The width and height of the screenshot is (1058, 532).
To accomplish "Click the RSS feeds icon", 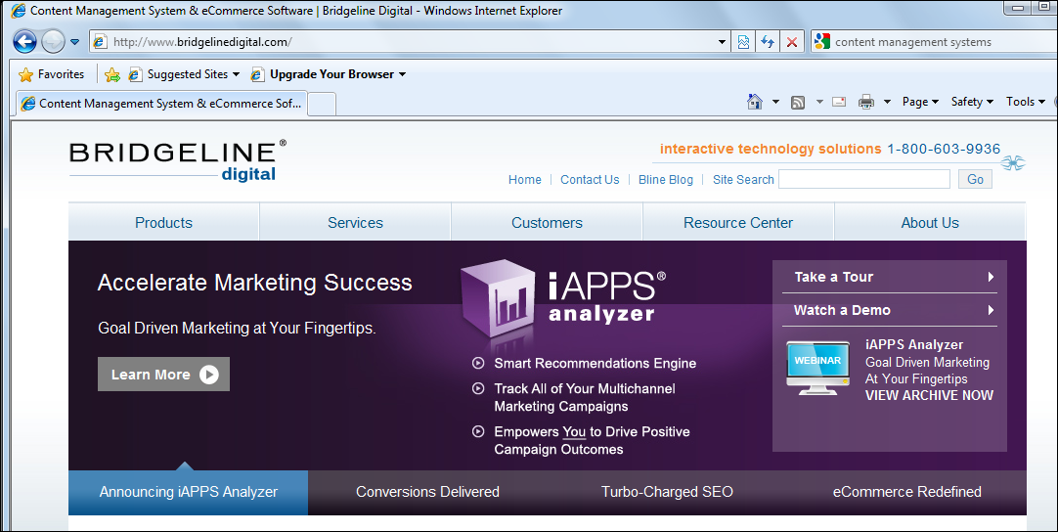I will point(798,102).
